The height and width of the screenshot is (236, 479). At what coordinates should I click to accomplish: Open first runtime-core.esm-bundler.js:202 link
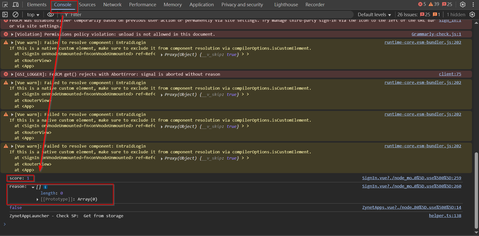(x=423, y=42)
